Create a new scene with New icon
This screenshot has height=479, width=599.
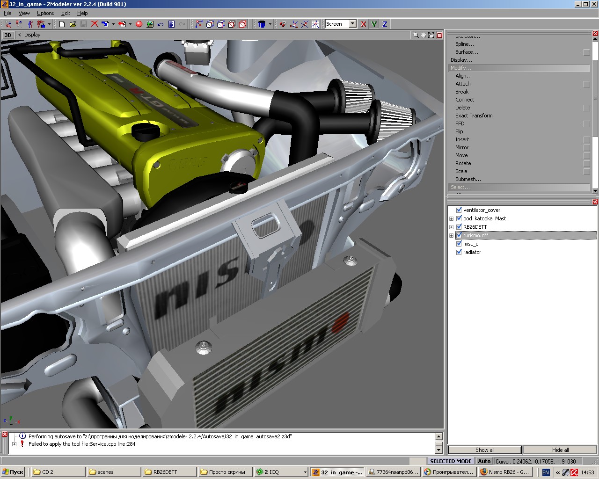tap(62, 24)
